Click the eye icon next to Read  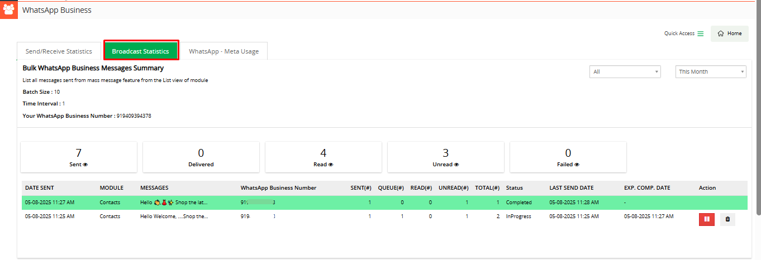click(x=331, y=165)
